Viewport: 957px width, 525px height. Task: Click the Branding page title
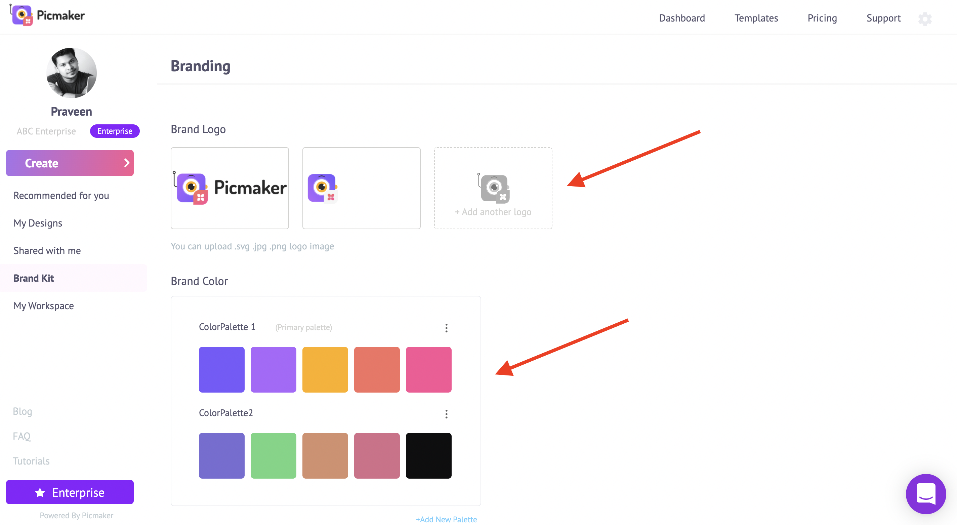[200, 66]
